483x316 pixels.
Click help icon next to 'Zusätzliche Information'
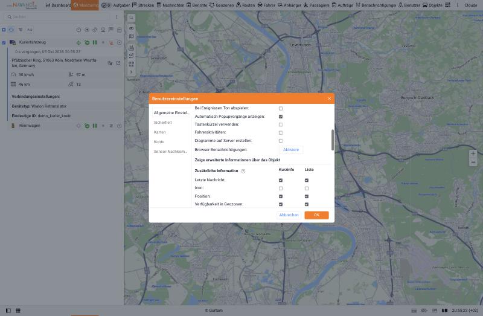[243, 171]
